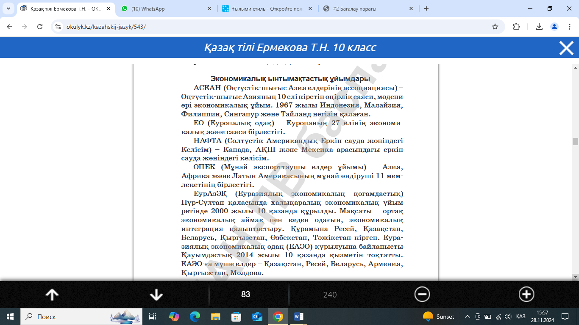579x325 pixels.
Task: Switch to Chrome on the taskbar
Action: point(278,317)
